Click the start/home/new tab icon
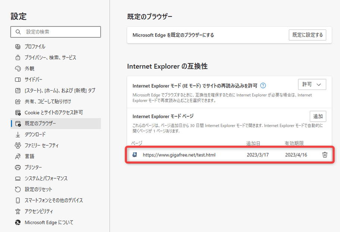340x232 pixels. [18, 91]
